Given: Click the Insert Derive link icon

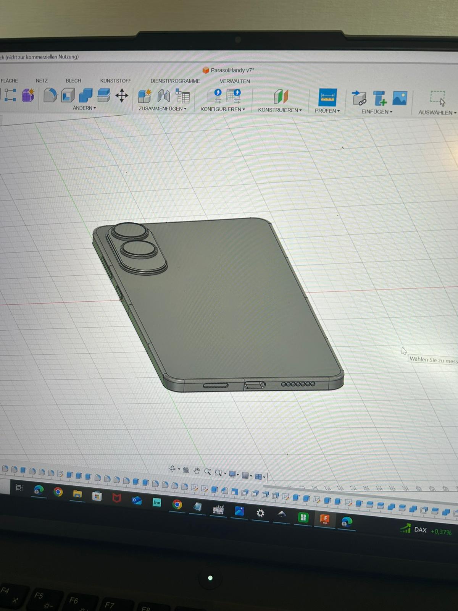Looking at the screenshot, I should click(359, 98).
